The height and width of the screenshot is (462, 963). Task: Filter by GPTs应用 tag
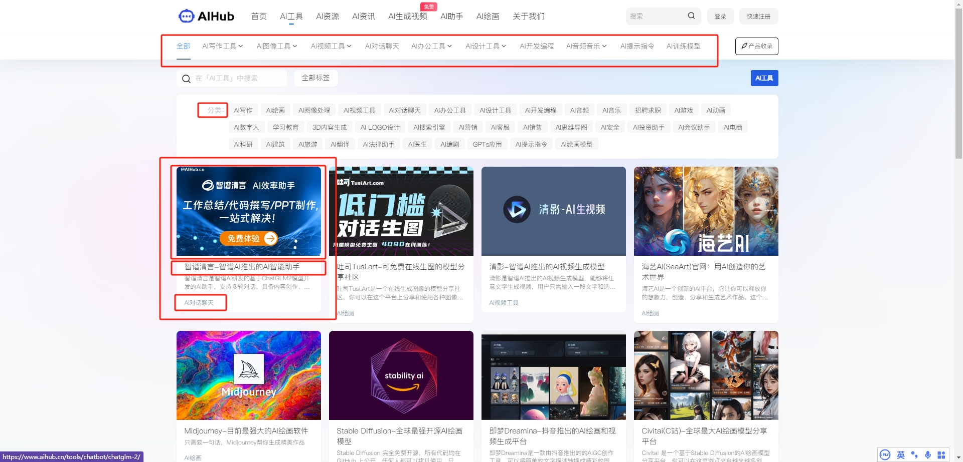tap(487, 144)
